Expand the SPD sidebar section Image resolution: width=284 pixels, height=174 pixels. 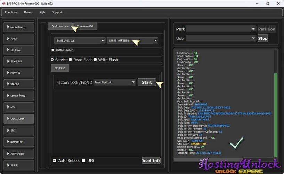pos(19,130)
